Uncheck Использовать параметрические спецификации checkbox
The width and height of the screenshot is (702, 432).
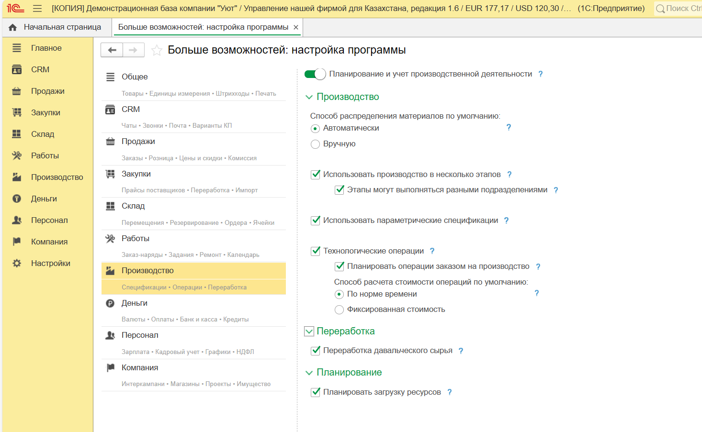[316, 221]
